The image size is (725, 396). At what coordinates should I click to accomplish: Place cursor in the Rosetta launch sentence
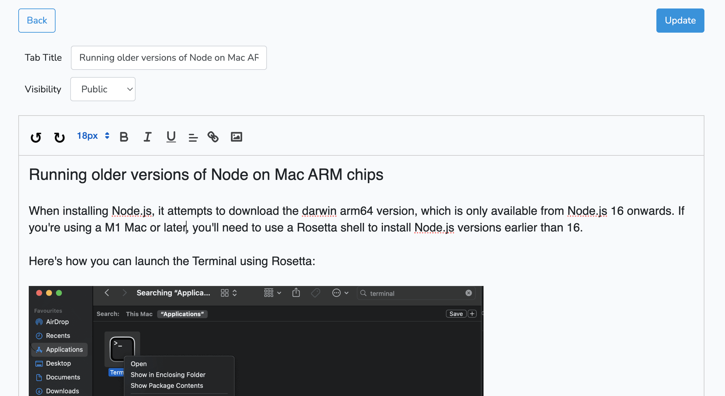point(172,261)
